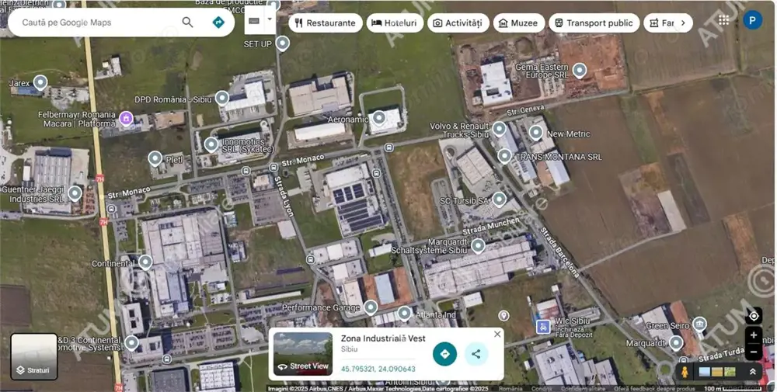The height and width of the screenshot is (392, 777).
Task: Click the Felbermayr Romania purple marker
Action: coord(126,118)
